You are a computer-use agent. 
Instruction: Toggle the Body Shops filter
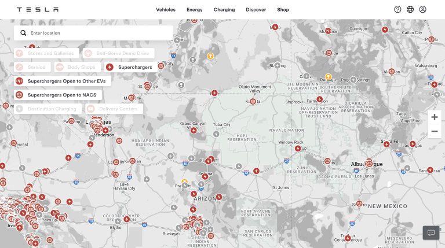click(x=77, y=67)
